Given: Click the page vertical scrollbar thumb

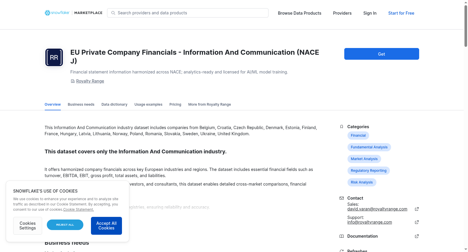Looking at the screenshot, I should 466,26.
